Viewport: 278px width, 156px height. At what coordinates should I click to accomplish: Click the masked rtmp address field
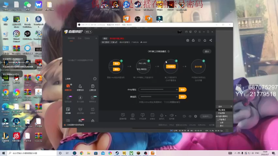pyautogui.click(x=159, y=89)
